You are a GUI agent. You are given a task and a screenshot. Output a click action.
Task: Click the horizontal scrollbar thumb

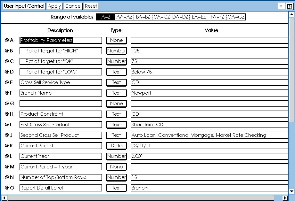point(141,198)
